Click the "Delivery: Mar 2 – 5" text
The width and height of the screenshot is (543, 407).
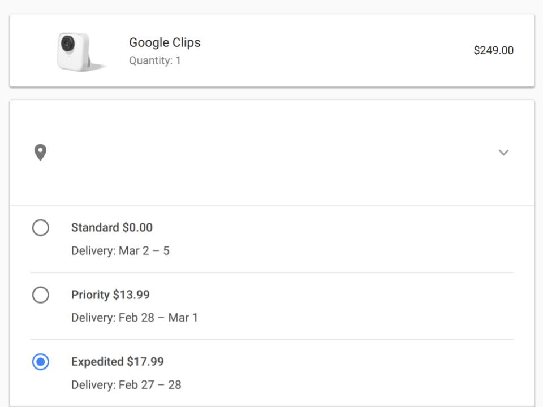coord(120,251)
